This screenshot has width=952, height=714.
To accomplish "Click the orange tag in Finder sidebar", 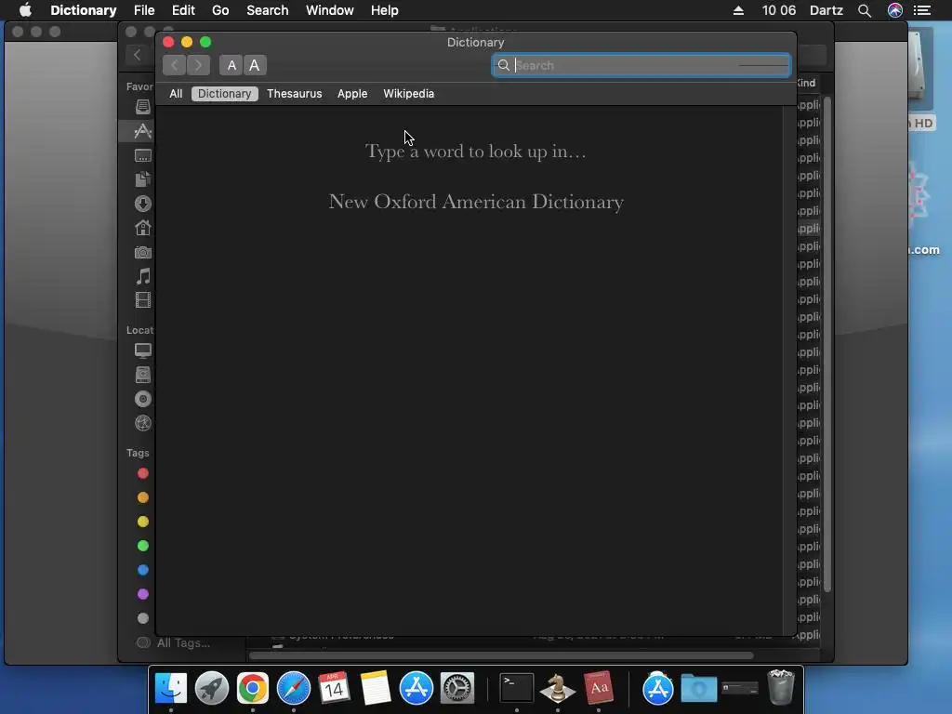I will (142, 498).
